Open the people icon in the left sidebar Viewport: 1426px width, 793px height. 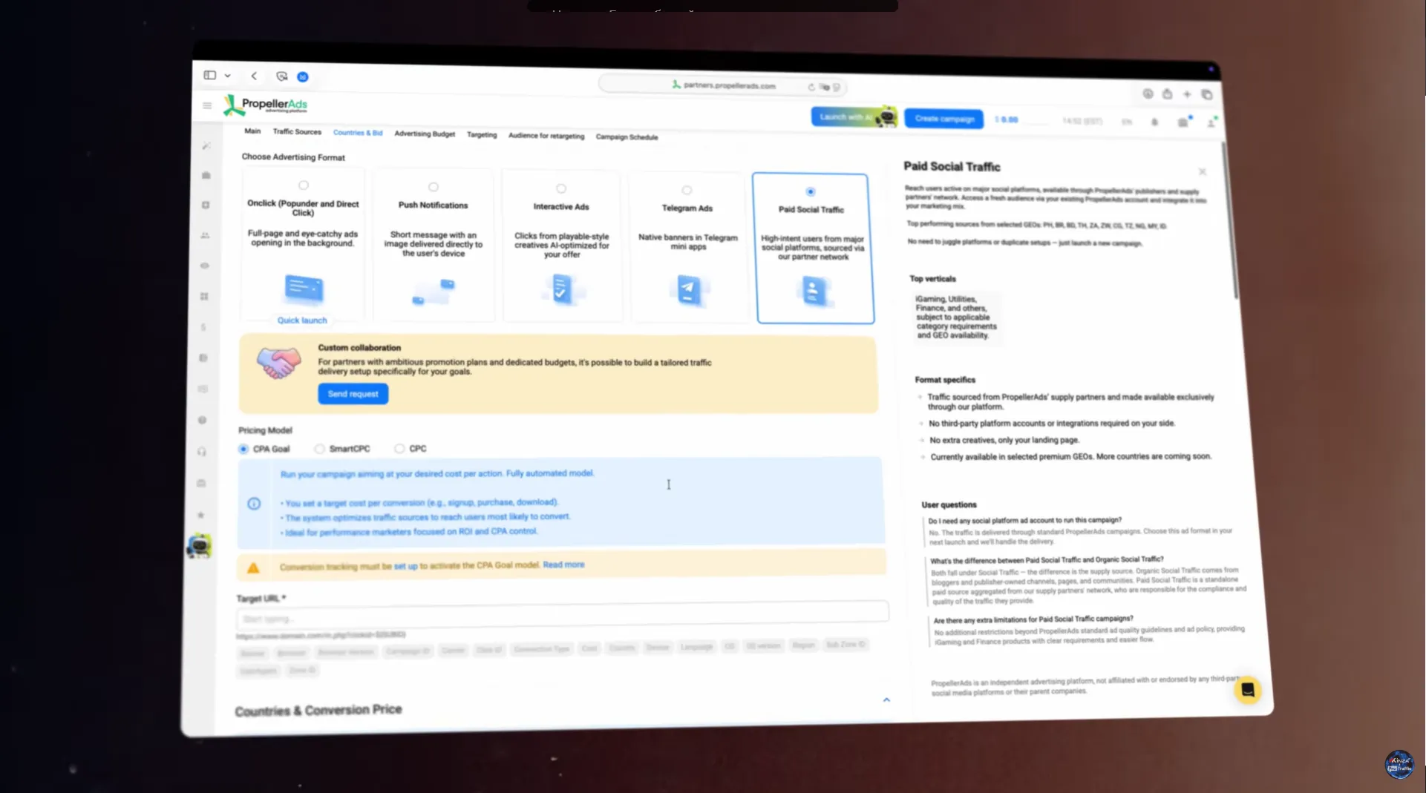pyautogui.click(x=205, y=235)
